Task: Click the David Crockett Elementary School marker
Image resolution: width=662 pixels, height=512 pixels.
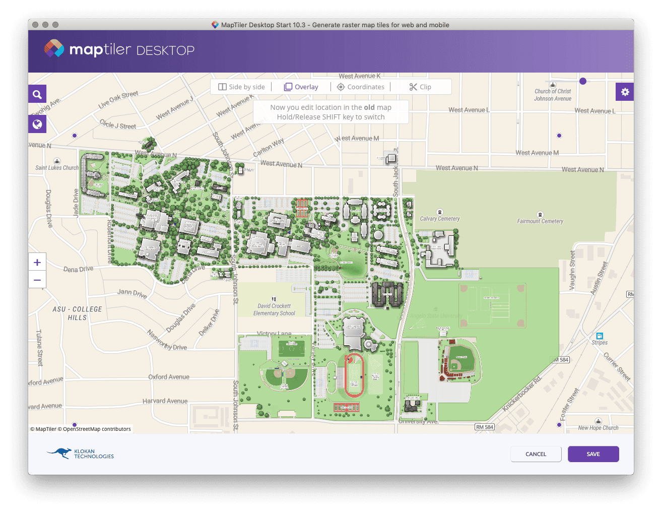Action: [274, 299]
